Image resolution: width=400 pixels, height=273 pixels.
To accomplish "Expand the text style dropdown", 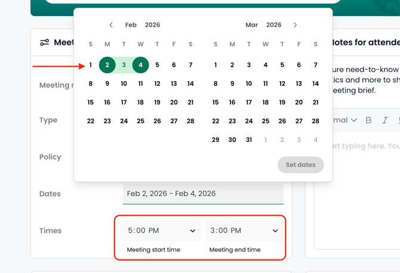I will [x=346, y=120].
